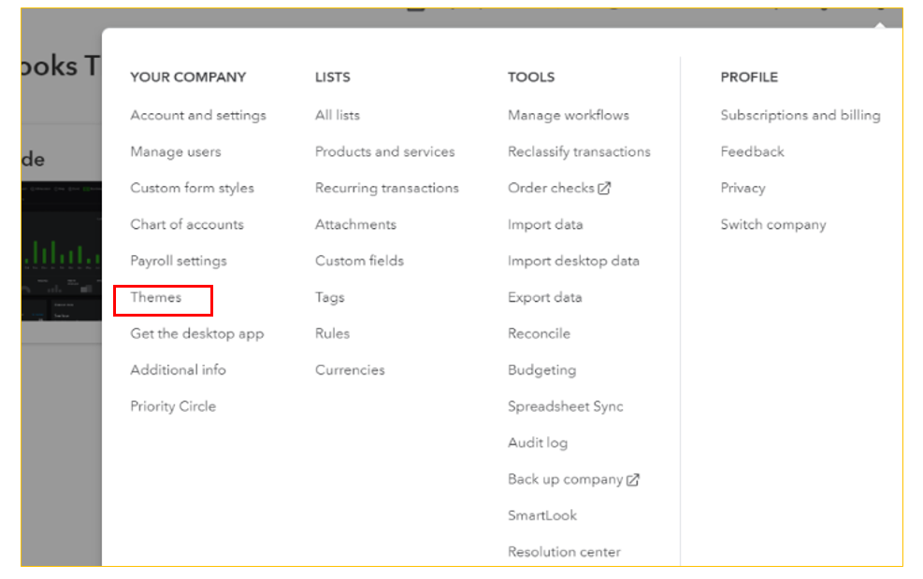Open Budgeting tool
923x579 pixels.
(x=541, y=370)
